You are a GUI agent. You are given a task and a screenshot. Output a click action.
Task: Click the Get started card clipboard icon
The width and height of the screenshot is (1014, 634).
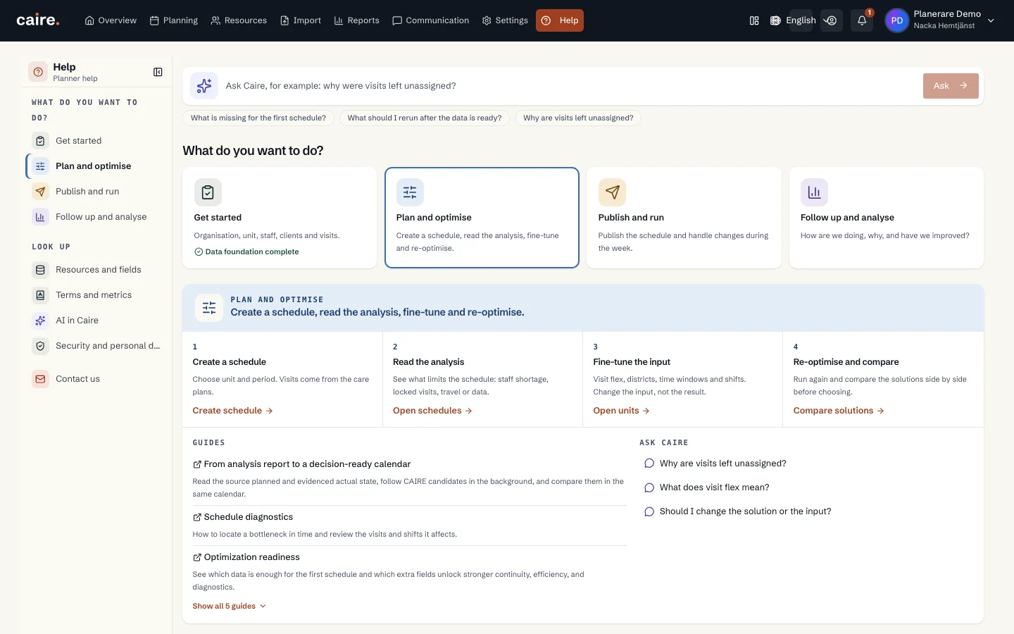(208, 192)
